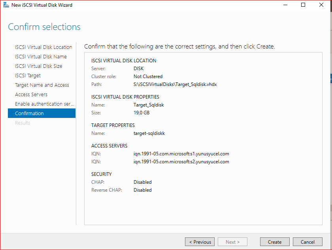
Task: Click the Reverse CHAP Disabled value
Action: 143,190
